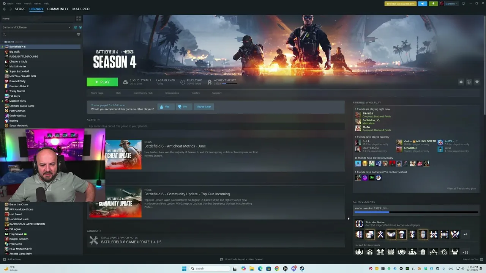The width and height of the screenshot is (486, 273).
Task: Open Google Chrome from the taskbar
Action: point(277,268)
